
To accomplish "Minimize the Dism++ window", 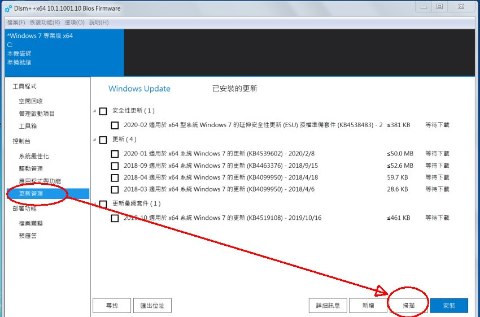I will (424, 7).
